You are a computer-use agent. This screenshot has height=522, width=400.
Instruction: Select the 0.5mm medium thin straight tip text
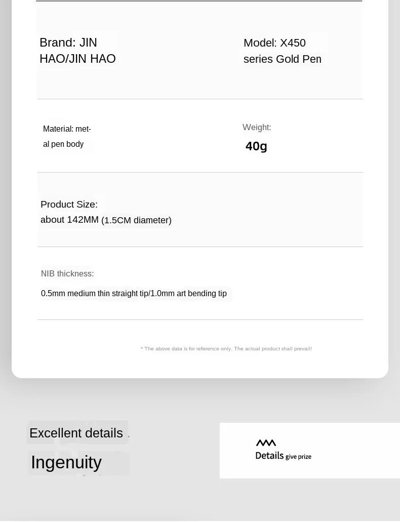click(x=95, y=293)
